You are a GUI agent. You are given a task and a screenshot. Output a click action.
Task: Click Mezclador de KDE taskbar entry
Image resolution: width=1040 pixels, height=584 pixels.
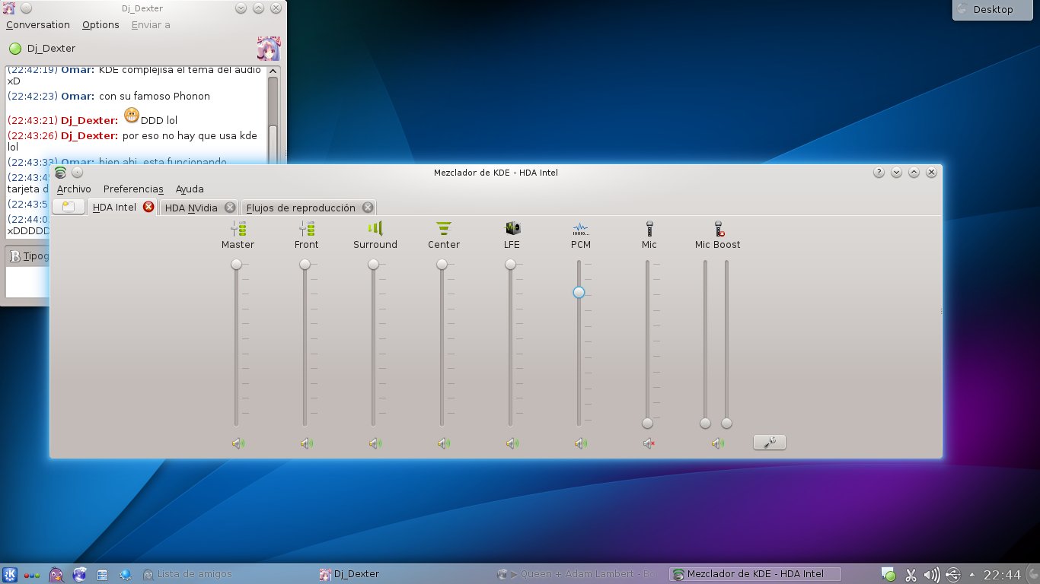pyautogui.click(x=755, y=574)
